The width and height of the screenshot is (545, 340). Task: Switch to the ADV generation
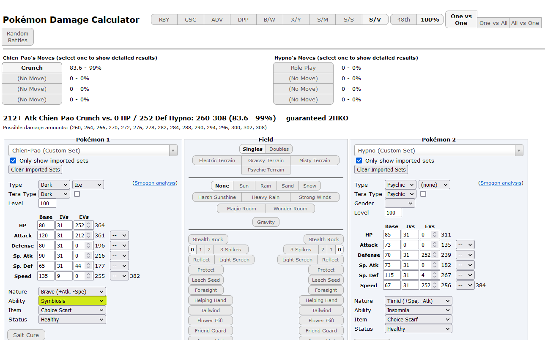[x=217, y=19]
